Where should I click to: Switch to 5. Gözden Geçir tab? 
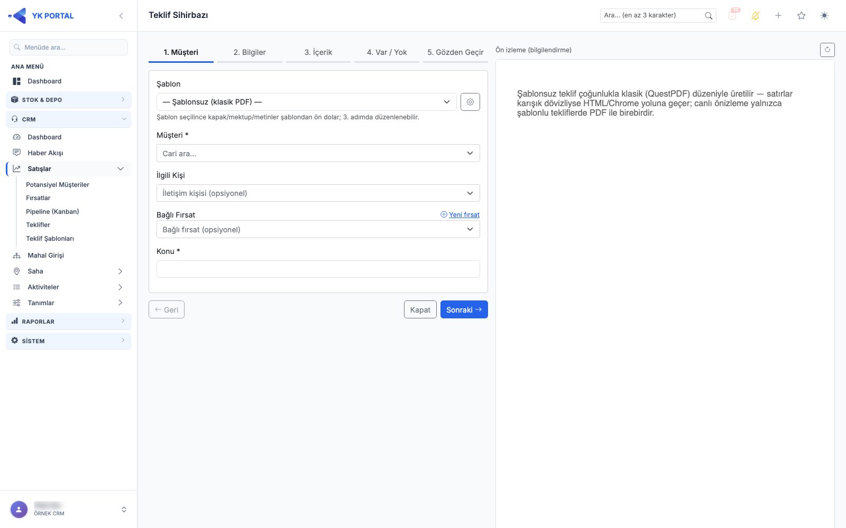coord(455,52)
